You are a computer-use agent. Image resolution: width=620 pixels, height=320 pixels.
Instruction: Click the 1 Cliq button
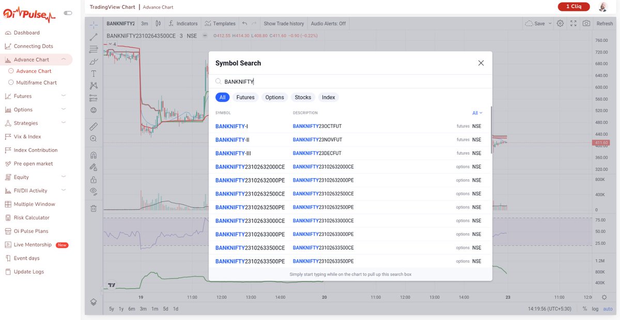574,7
